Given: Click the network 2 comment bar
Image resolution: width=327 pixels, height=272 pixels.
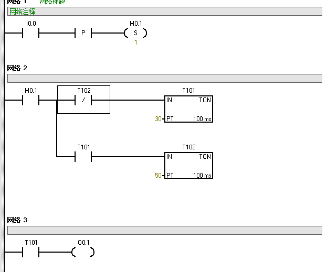Looking at the screenshot, I should click(x=164, y=78).
